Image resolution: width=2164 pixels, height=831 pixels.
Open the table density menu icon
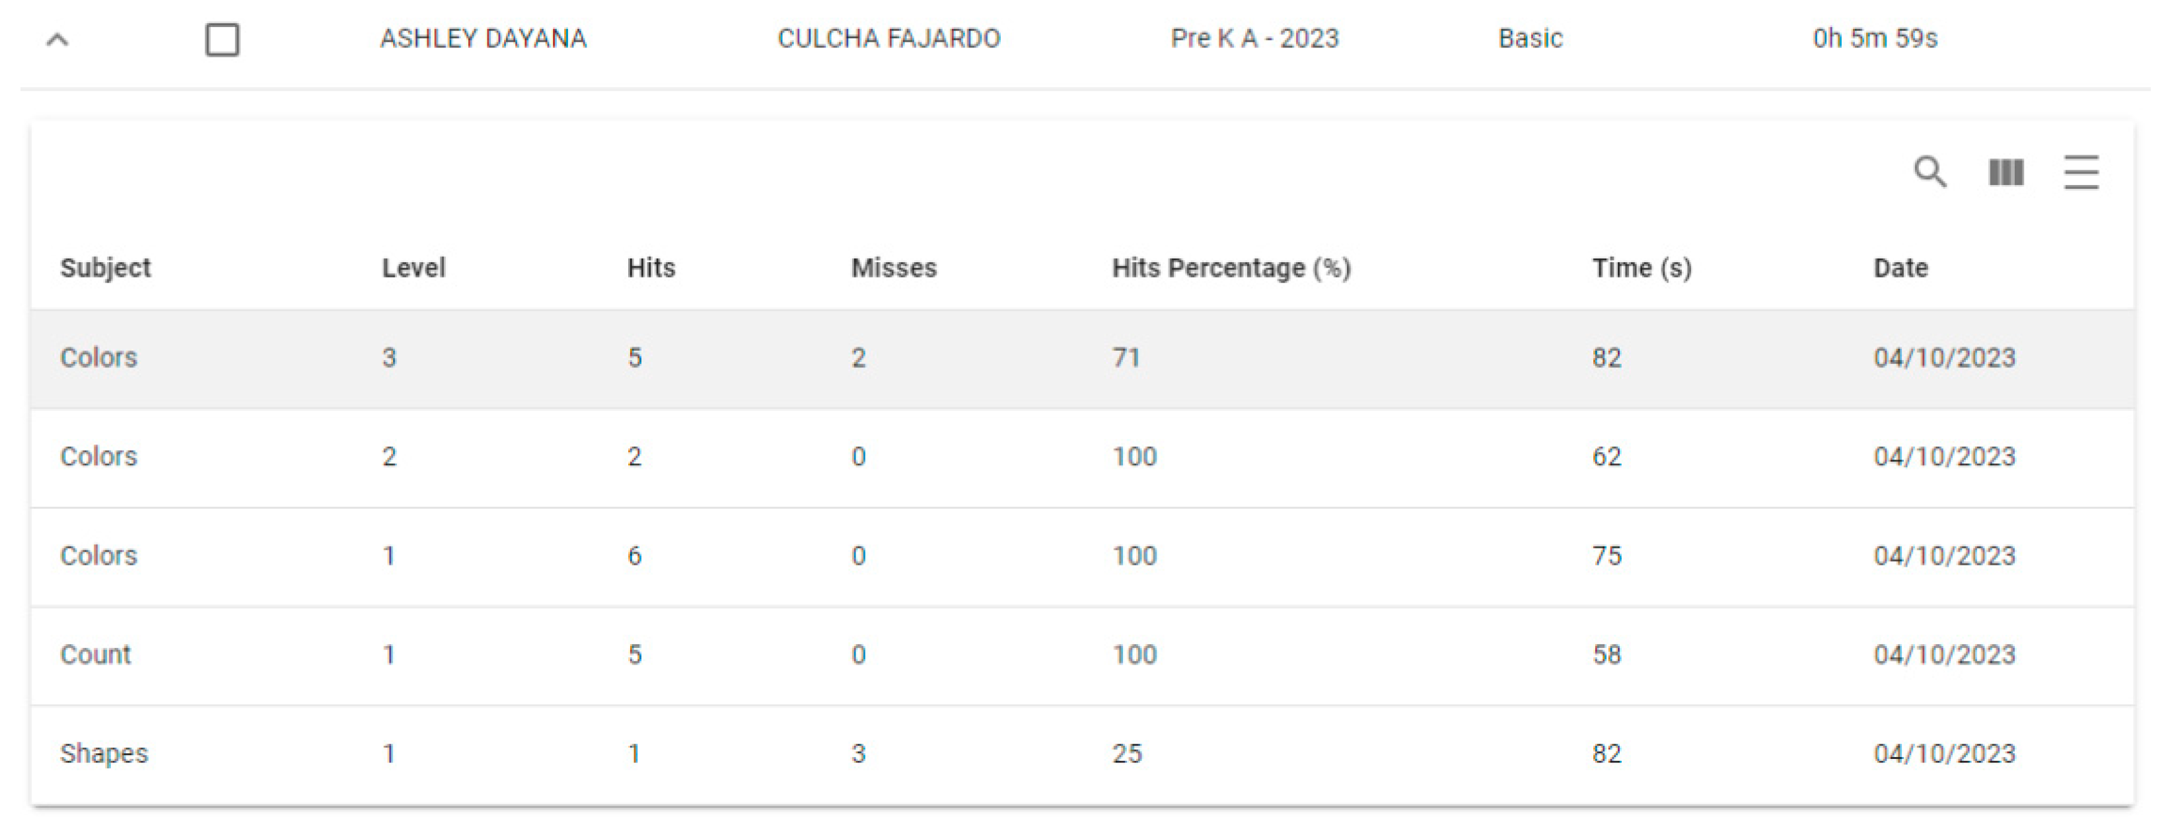point(2081,173)
